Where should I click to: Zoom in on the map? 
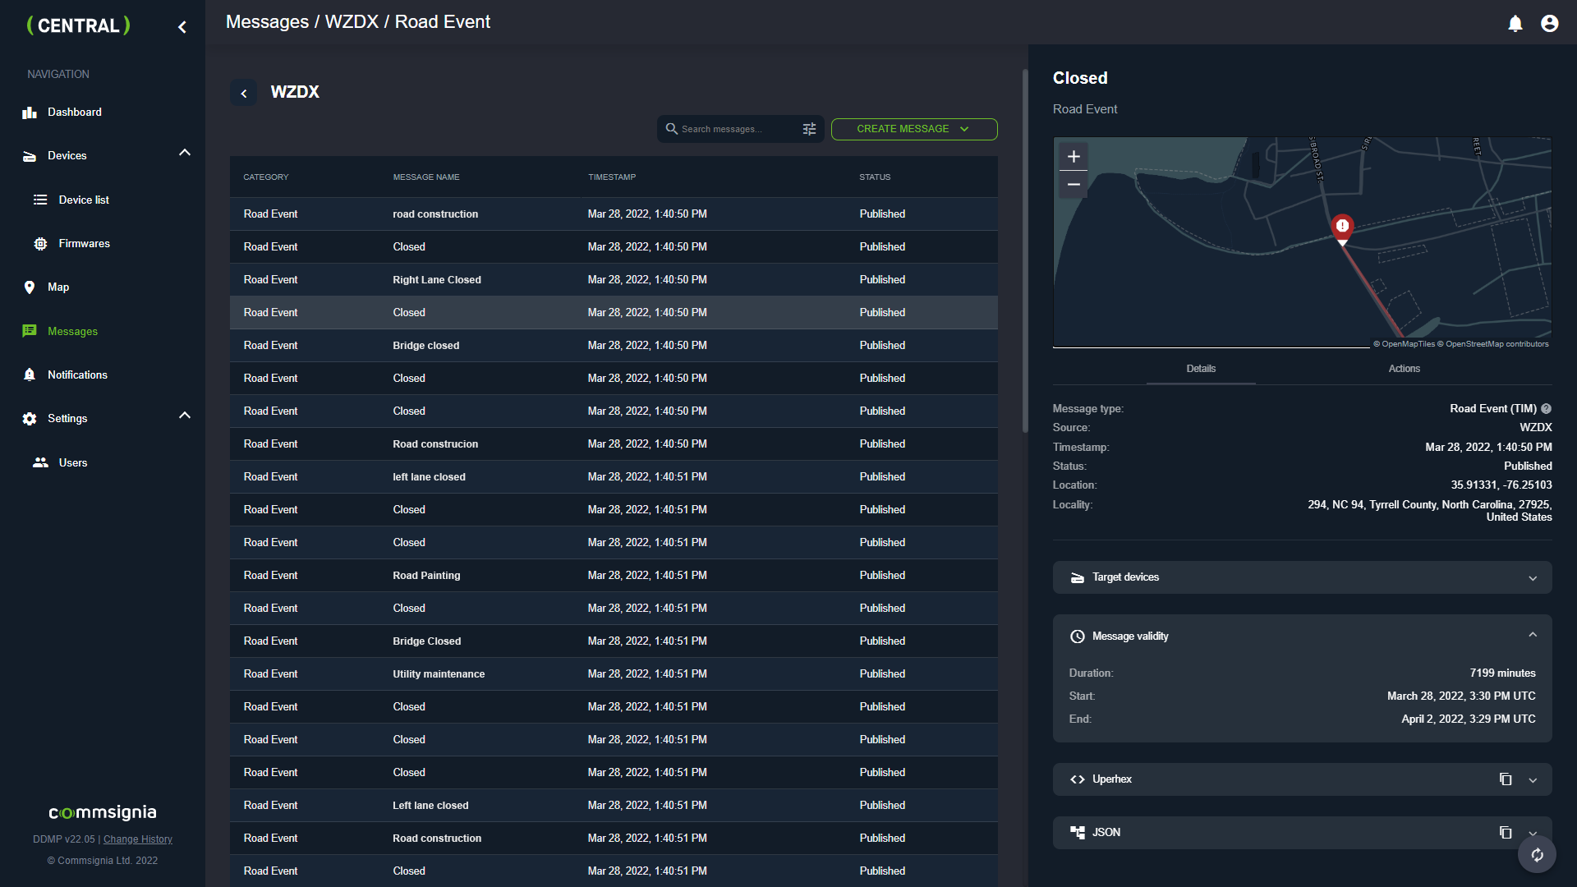[1074, 157]
